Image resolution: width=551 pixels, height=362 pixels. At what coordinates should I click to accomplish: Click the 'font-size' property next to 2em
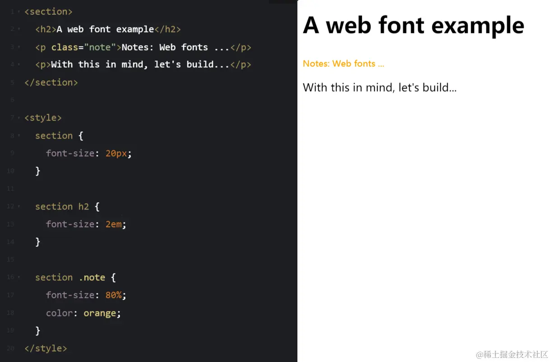click(70, 224)
